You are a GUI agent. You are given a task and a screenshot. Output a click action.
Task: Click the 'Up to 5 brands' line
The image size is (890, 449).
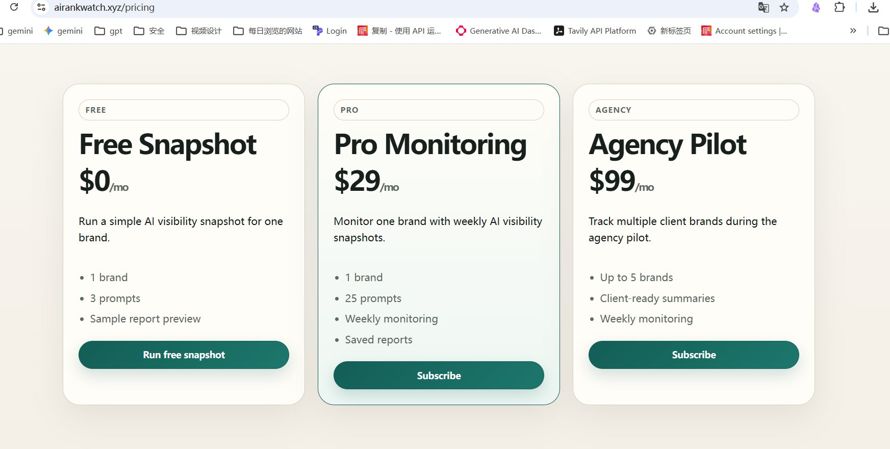coord(637,278)
